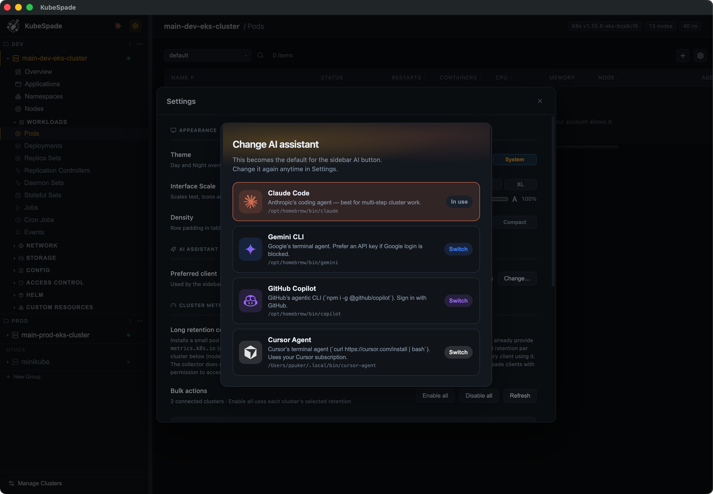Viewport: 713px width, 494px height.
Task: Select Compact density option
Action: click(x=514, y=222)
